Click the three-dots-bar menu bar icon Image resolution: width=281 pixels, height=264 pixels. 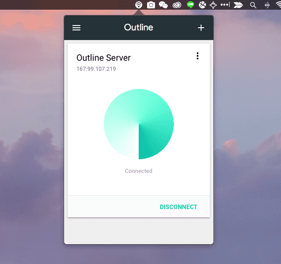pos(225,5)
